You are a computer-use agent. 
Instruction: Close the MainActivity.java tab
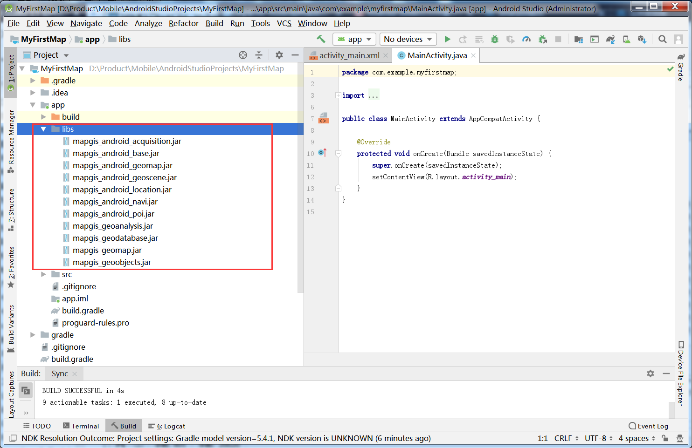(473, 55)
